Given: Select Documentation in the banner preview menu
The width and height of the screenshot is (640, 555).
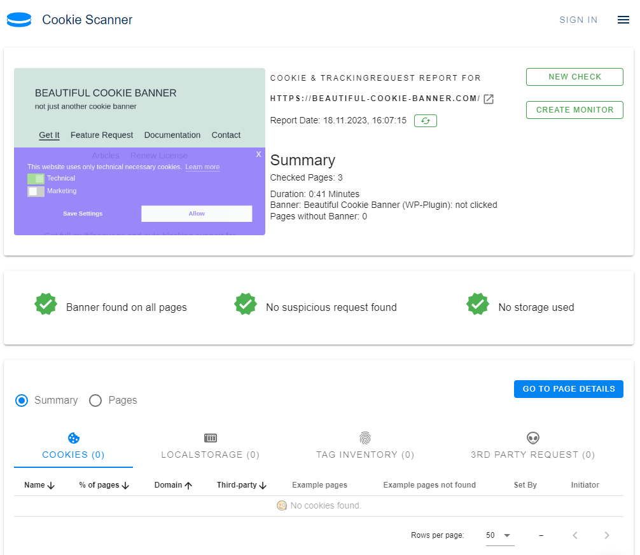Looking at the screenshot, I should (172, 135).
